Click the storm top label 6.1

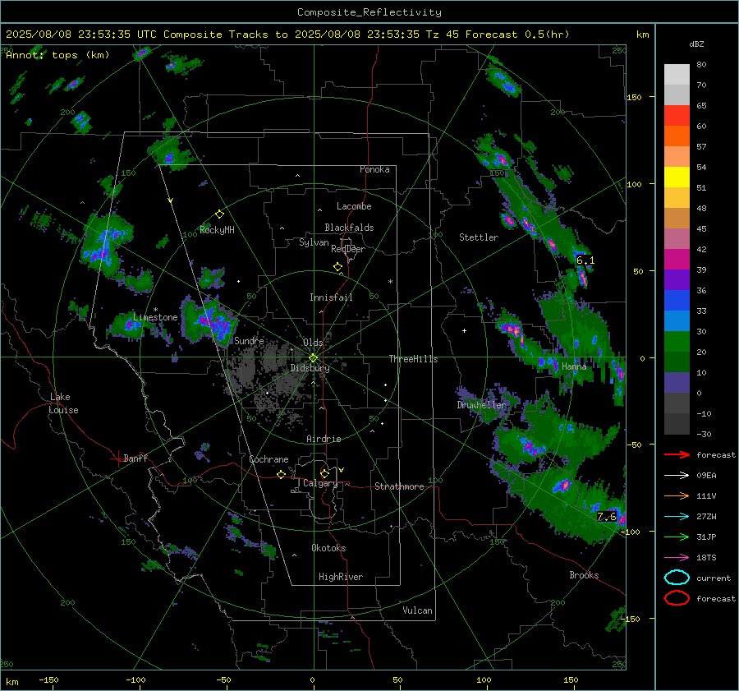click(585, 260)
